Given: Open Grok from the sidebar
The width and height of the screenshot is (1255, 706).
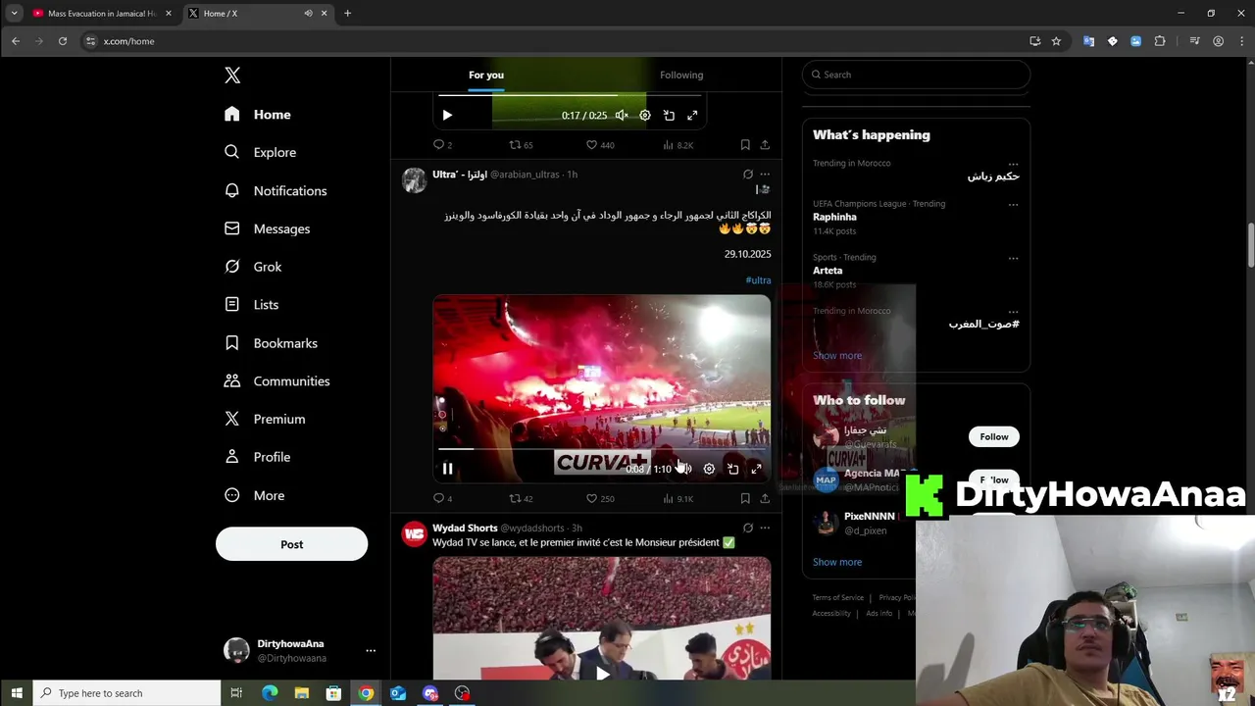Looking at the screenshot, I should point(253,267).
